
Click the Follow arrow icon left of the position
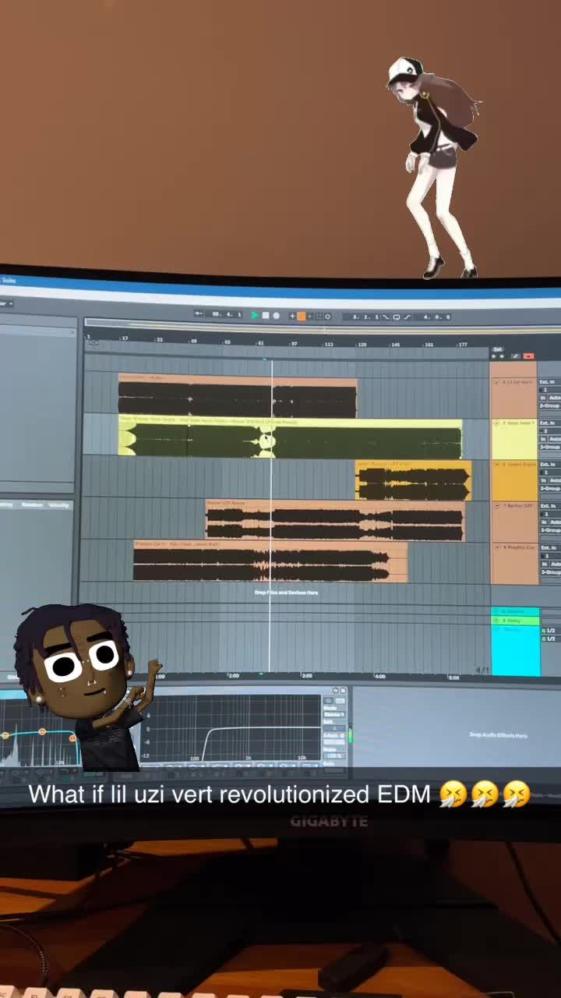tap(198, 313)
